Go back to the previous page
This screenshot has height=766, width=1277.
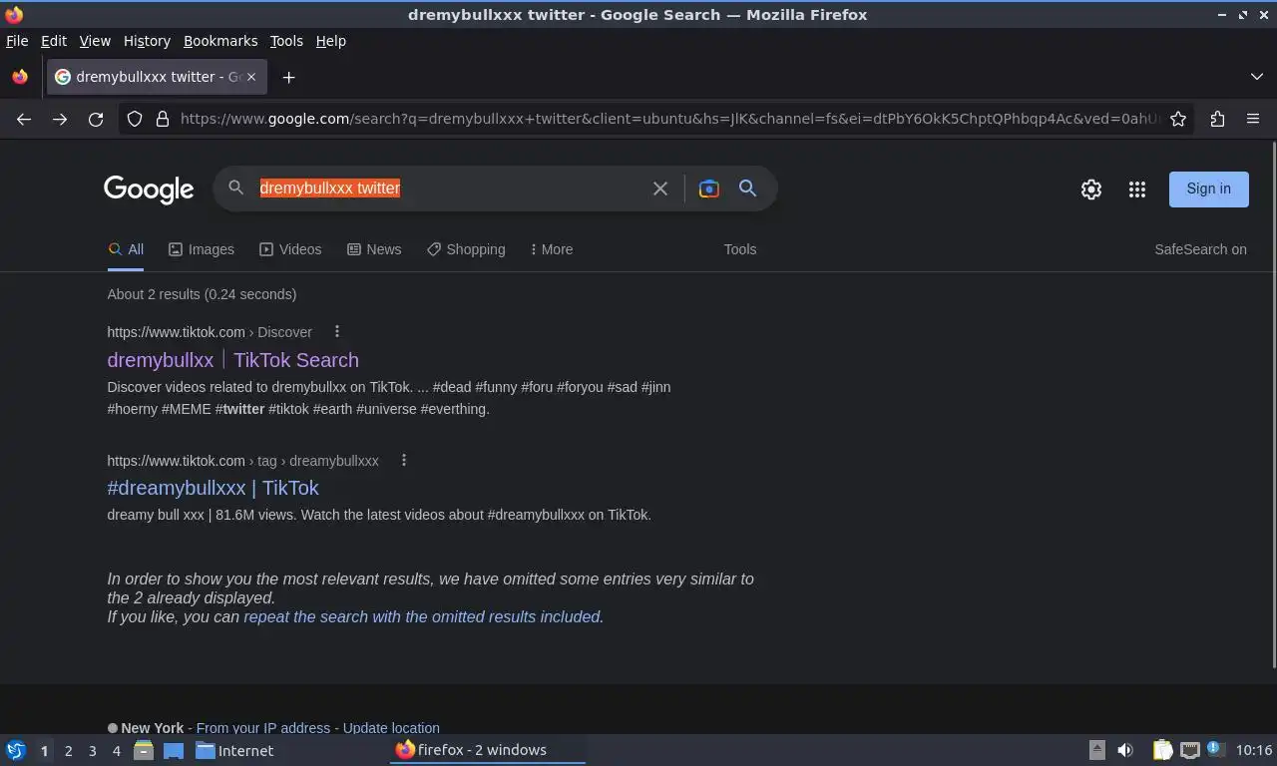24,119
